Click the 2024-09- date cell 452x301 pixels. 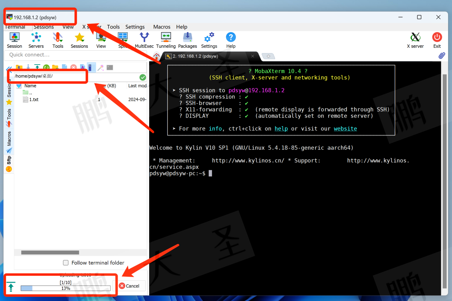point(137,100)
